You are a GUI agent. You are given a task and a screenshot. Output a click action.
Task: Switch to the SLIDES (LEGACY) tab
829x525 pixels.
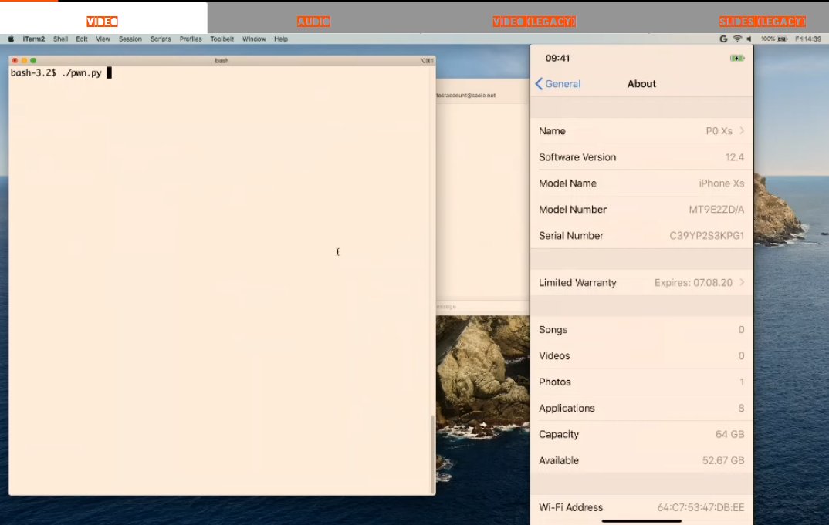(762, 22)
